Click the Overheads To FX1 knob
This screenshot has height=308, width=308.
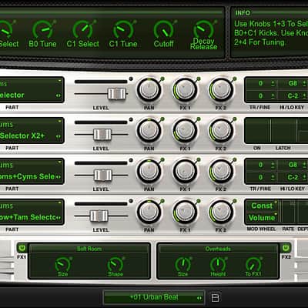(253, 264)
